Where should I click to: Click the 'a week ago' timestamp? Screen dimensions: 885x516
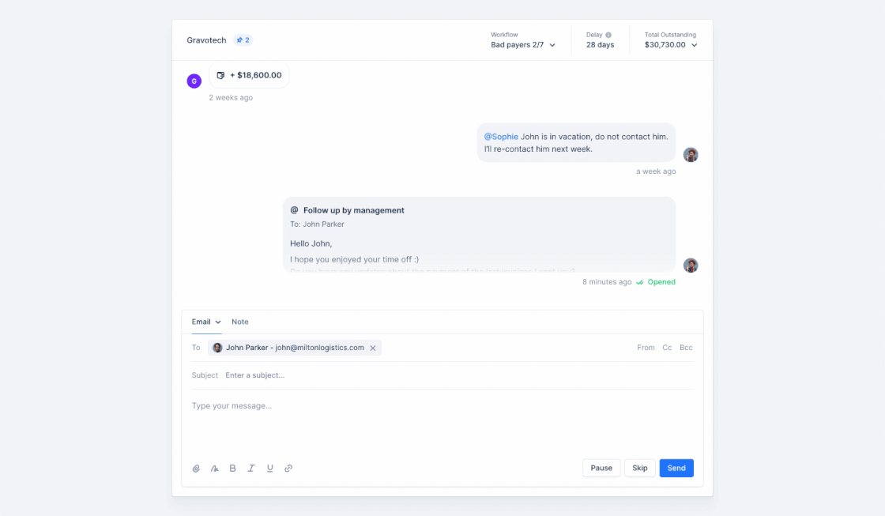pos(656,171)
